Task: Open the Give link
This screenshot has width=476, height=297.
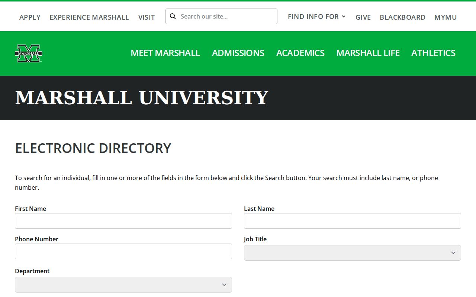Action: click(363, 17)
